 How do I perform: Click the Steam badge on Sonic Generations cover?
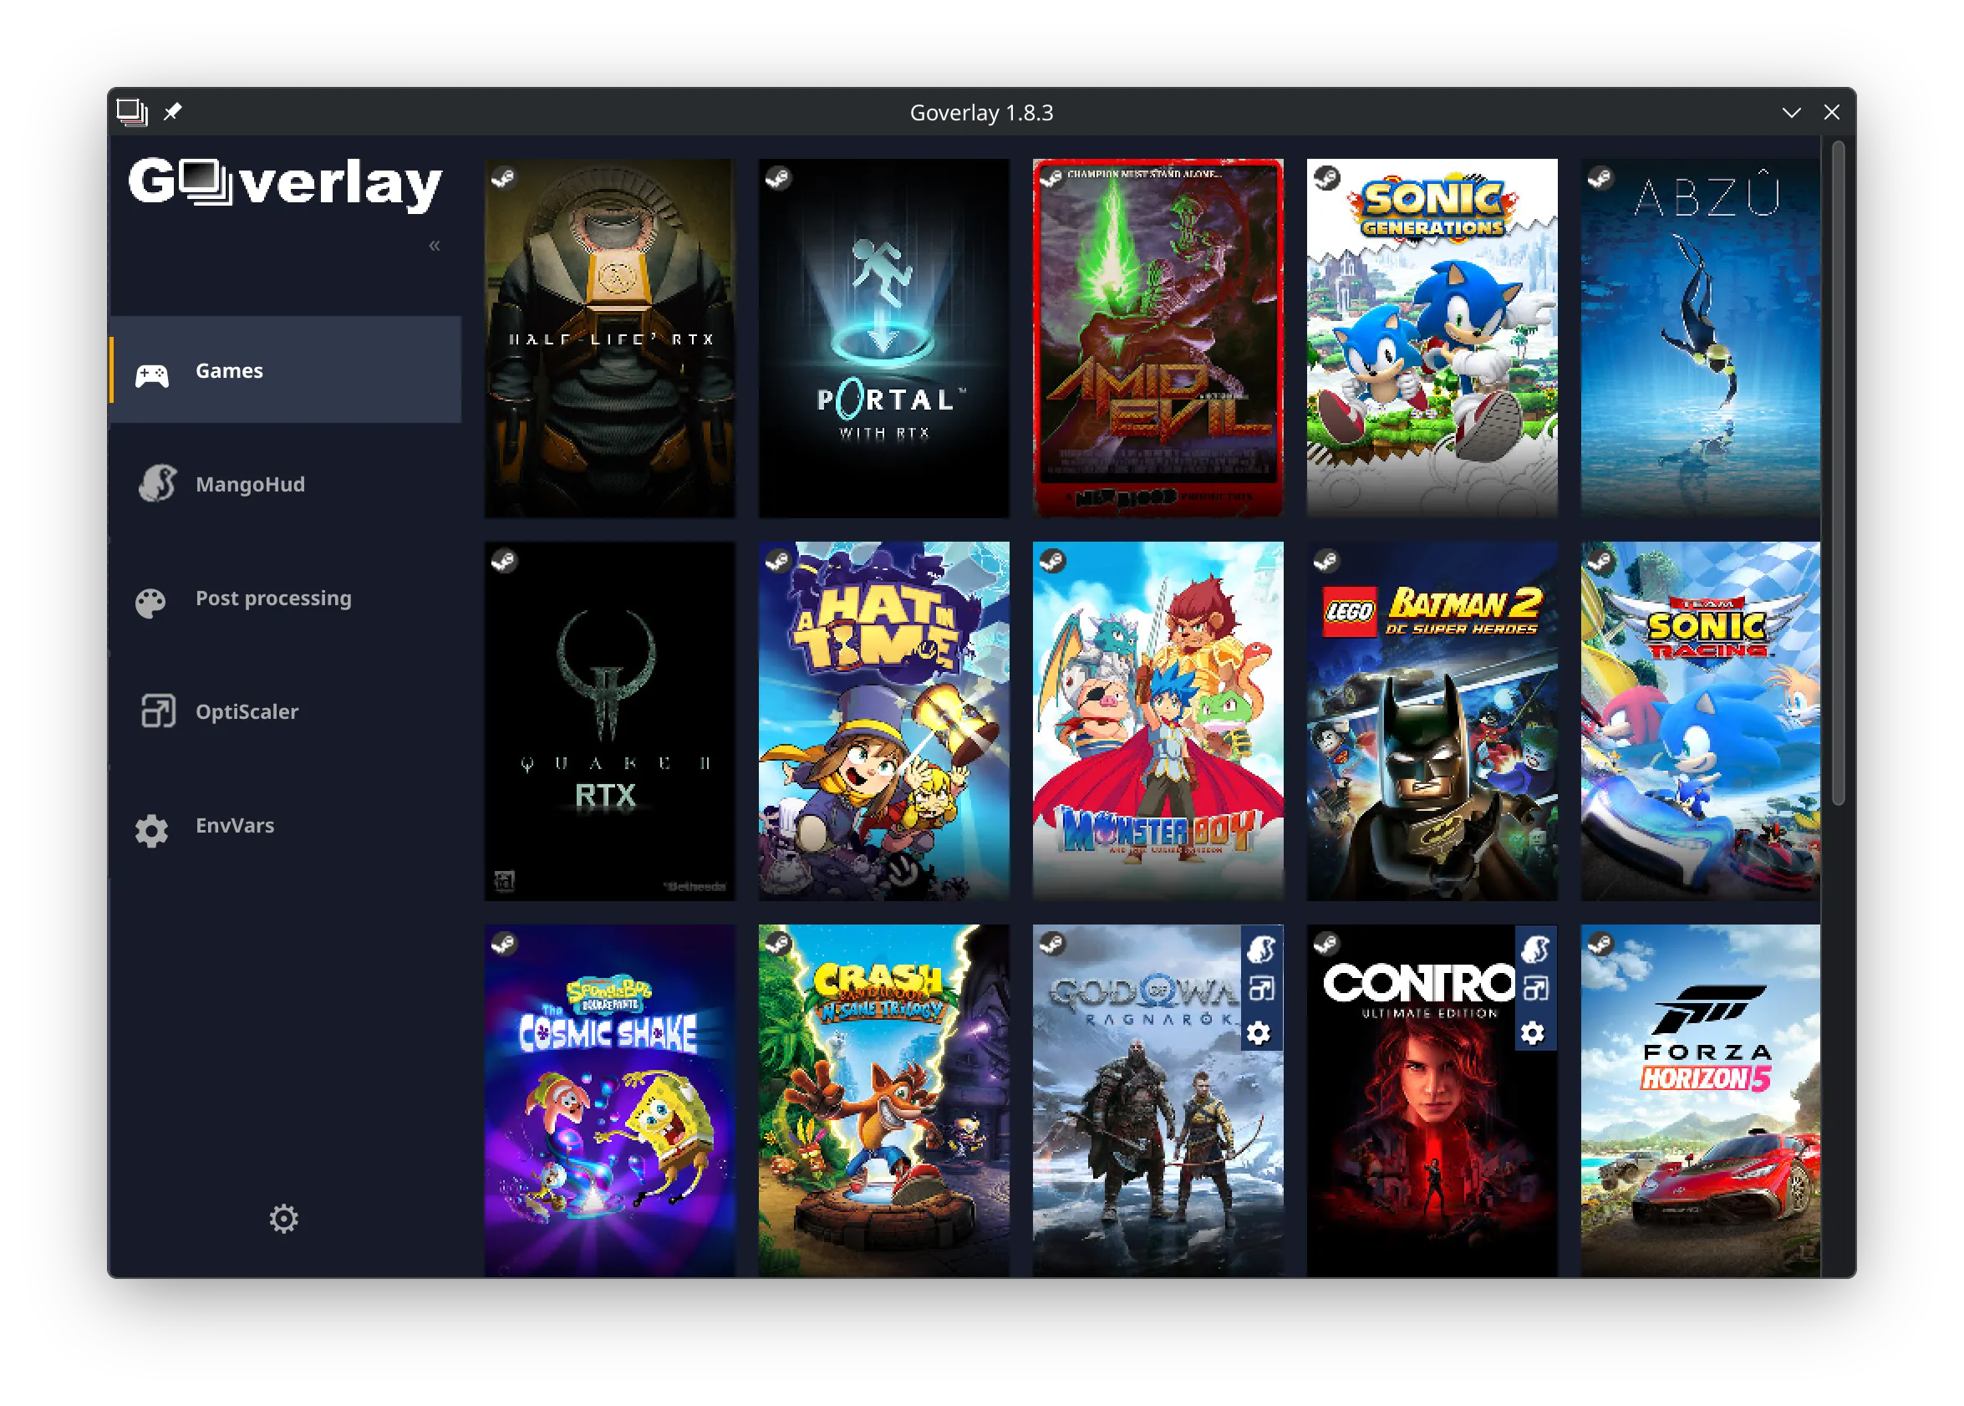[x=1326, y=177]
